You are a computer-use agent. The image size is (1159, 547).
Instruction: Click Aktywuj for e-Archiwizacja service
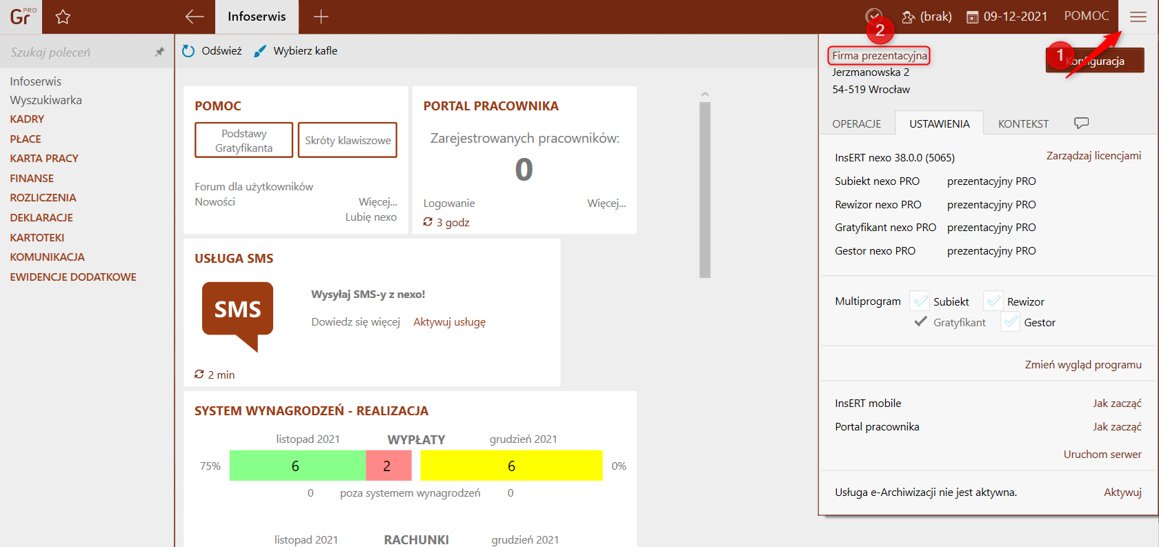1122,492
